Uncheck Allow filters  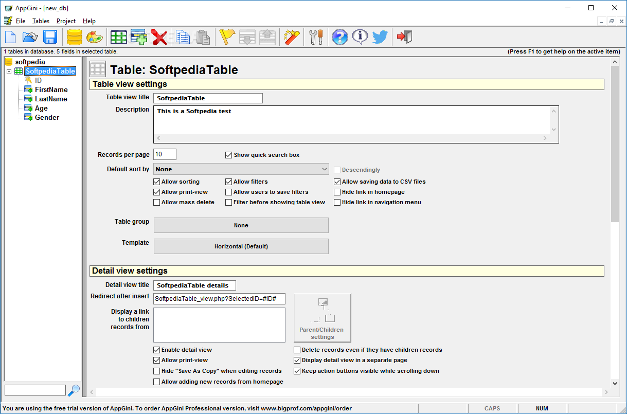(229, 182)
